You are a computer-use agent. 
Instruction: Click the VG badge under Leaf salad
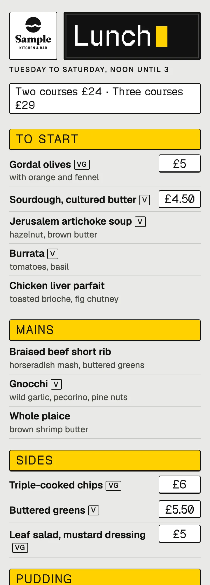(x=20, y=548)
